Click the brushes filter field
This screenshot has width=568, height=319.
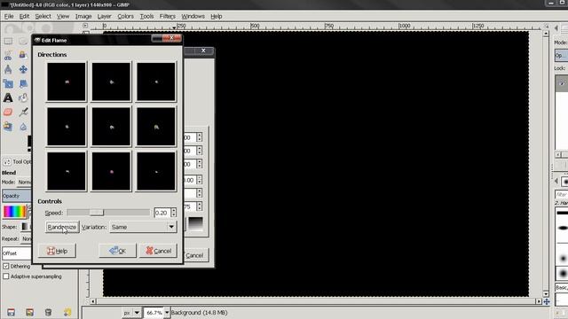point(562,195)
